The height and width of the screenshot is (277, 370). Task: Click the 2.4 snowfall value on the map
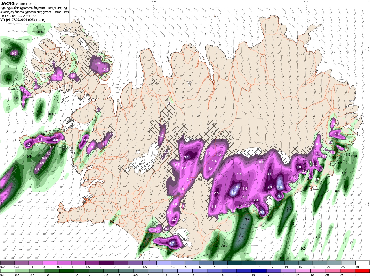[x=256, y=200]
